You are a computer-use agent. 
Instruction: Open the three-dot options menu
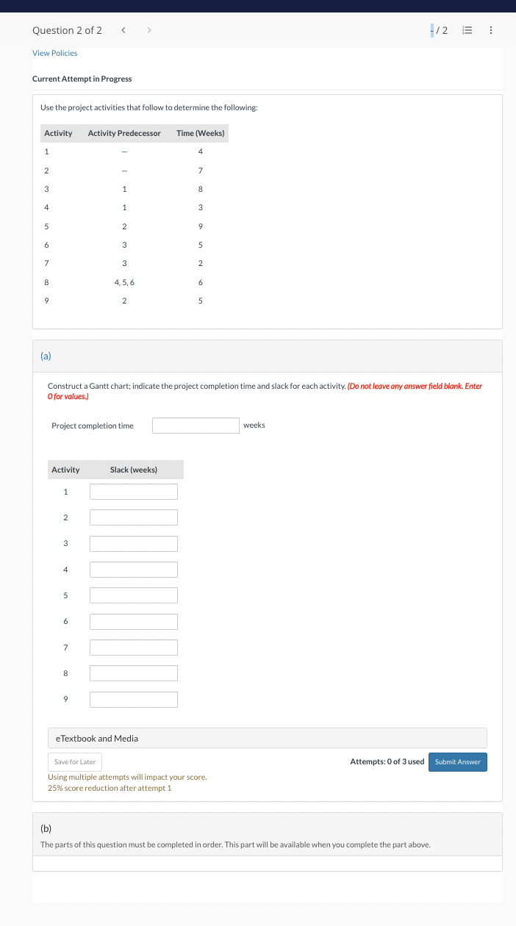click(x=491, y=30)
